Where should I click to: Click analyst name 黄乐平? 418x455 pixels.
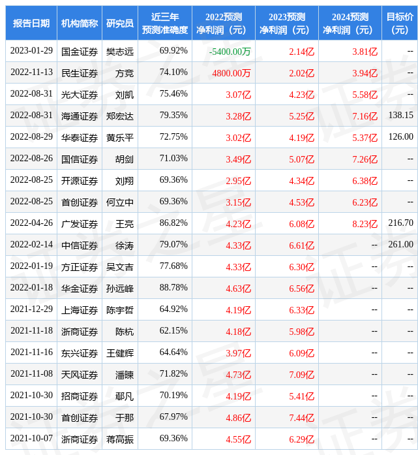[120, 138]
